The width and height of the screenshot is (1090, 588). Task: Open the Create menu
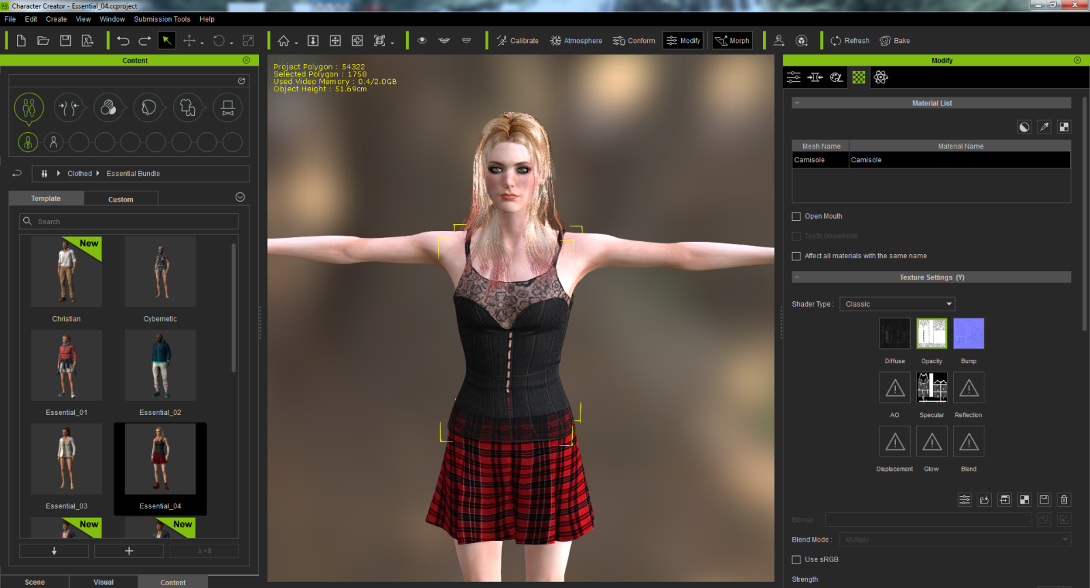pos(57,19)
